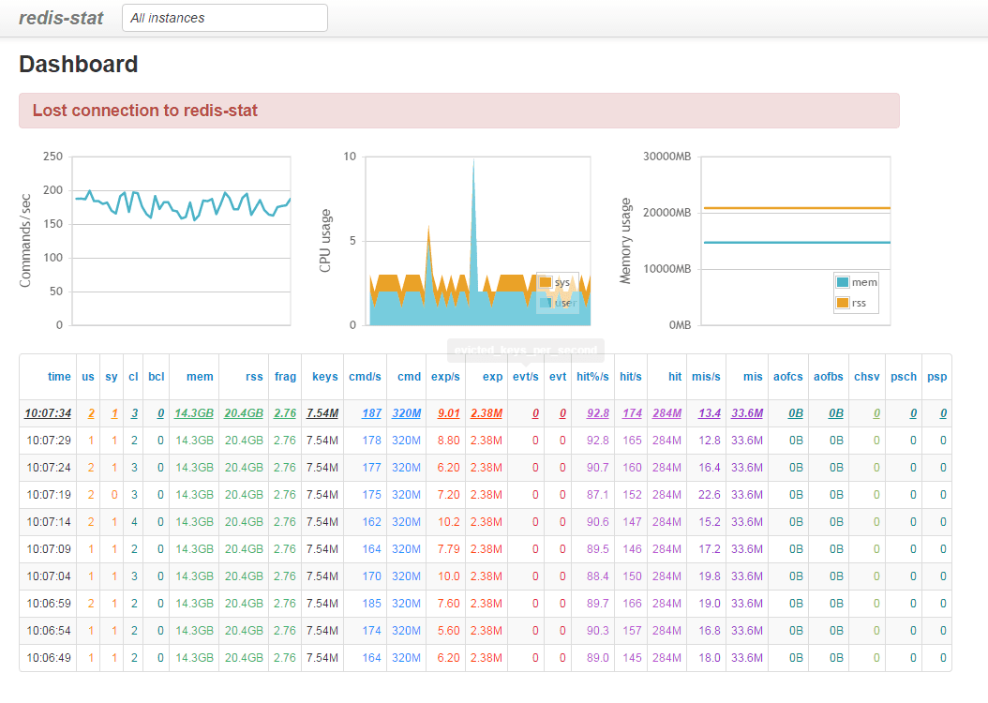Viewport: 988px width, 703px height.
Task: Click the mem column header
Action: [200, 377]
